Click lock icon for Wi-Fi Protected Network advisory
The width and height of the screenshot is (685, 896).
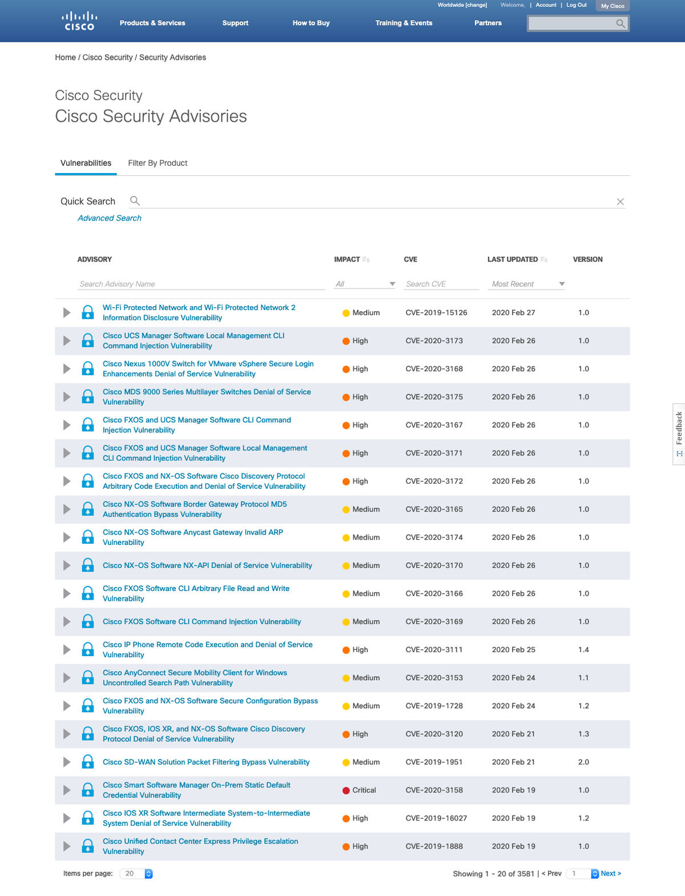click(x=88, y=312)
